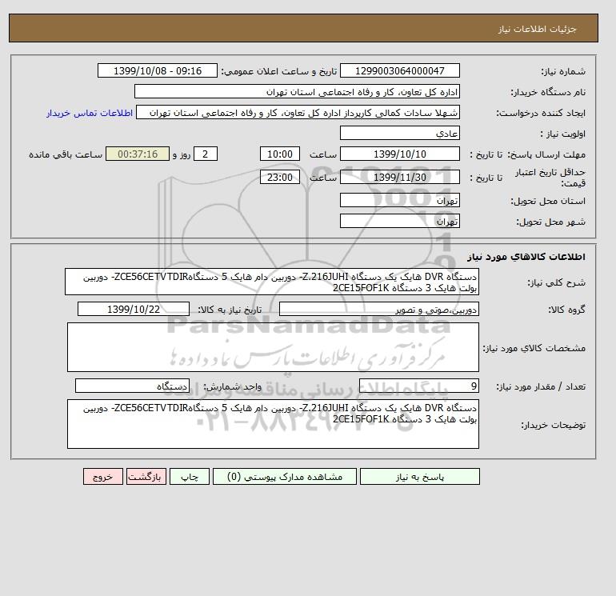Open اطلاعات تماس خریدار link

[x=90, y=113]
